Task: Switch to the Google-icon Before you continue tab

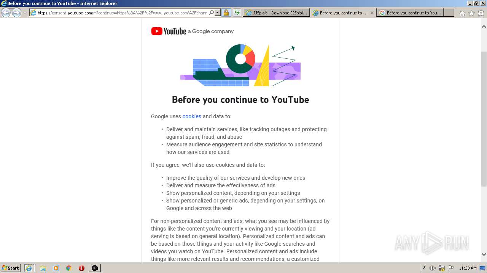Action: 410,13
